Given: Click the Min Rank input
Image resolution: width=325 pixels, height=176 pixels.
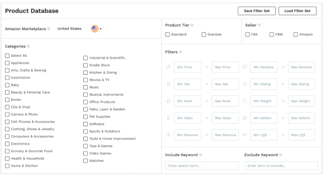Looking at the screenshot, I should [x=187, y=101].
